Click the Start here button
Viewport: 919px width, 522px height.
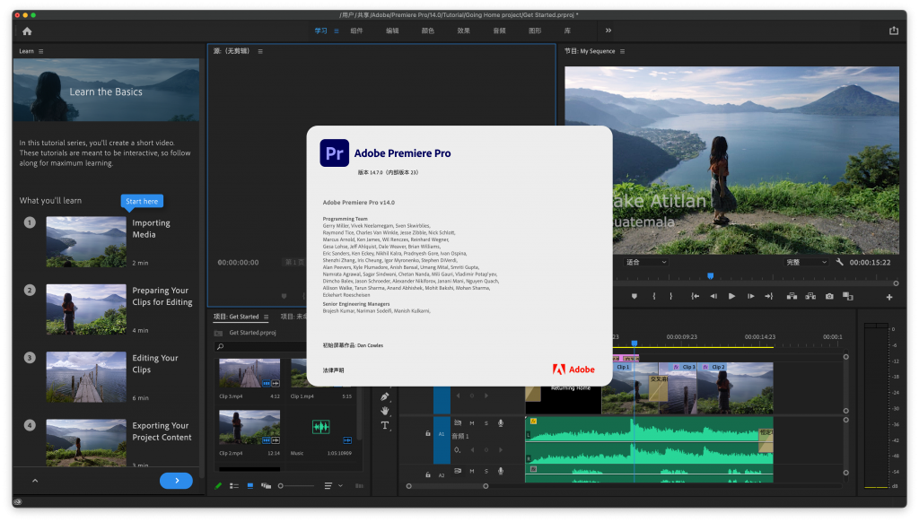click(x=142, y=202)
